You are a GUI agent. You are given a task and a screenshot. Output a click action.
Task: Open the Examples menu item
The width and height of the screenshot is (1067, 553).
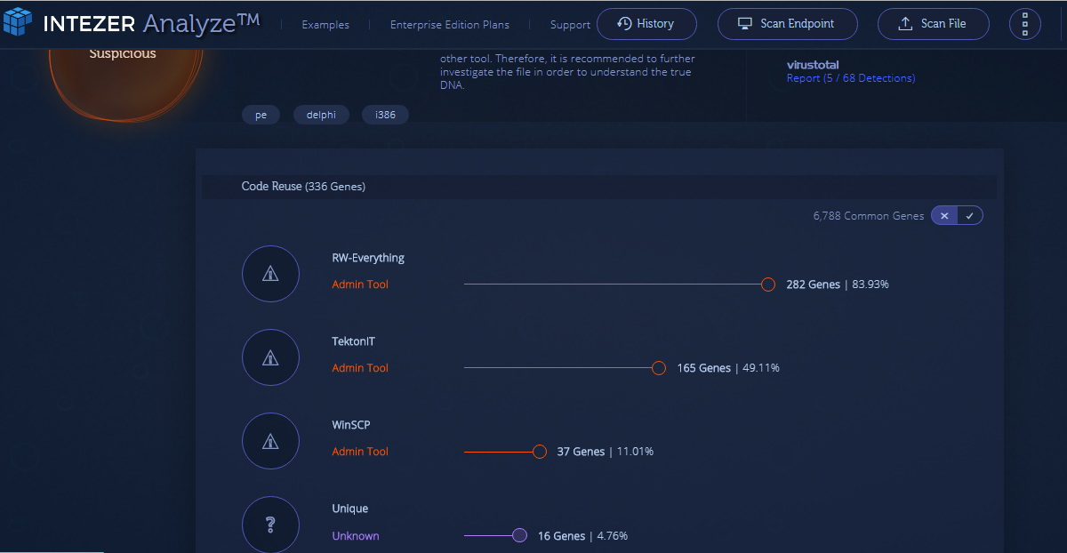(325, 25)
